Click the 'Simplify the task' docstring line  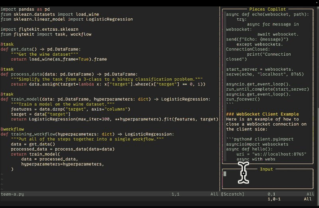(107, 79)
